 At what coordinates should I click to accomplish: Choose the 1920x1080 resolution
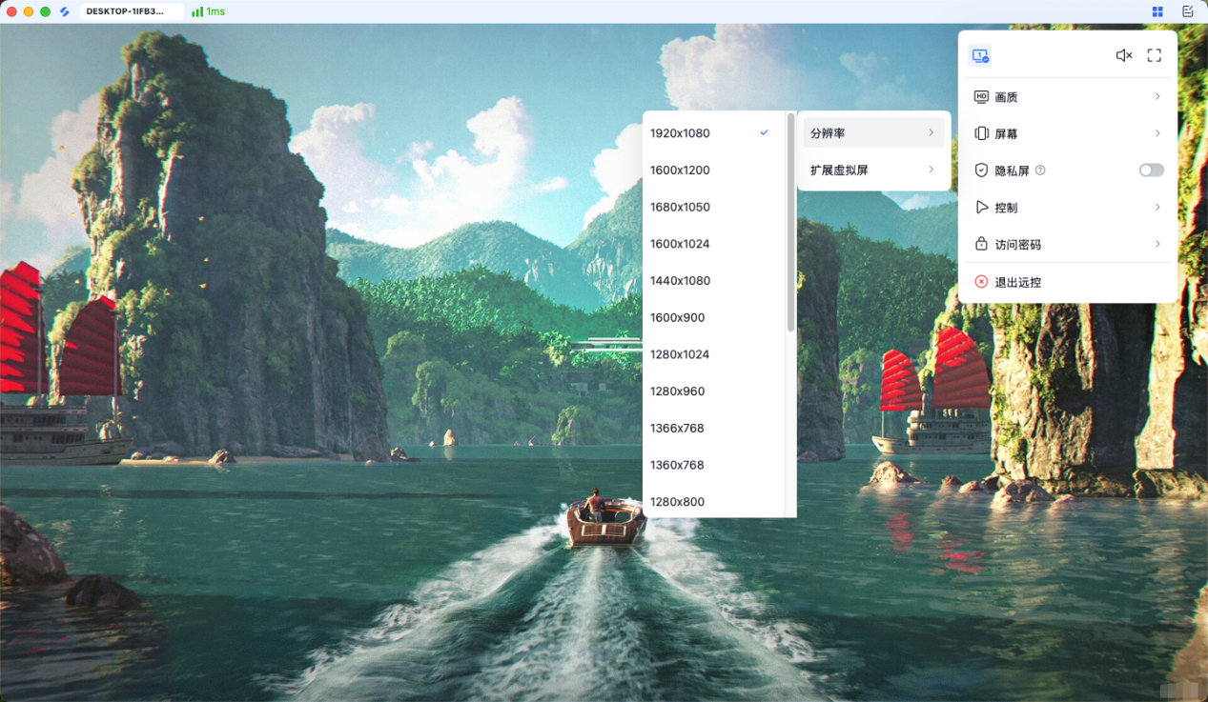(x=713, y=133)
